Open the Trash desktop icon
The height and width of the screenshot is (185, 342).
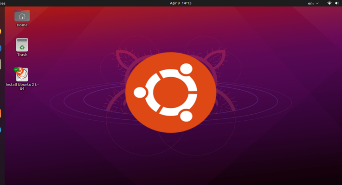coord(22,45)
